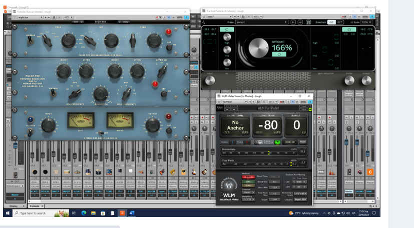This screenshot has height=228, width=414.
Task: Click the EQP-1A High Frequency KCS selector
Action: [x=126, y=94]
